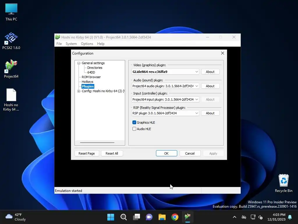The image size is (298, 224).
Task: Open Google Chrome from the taskbar
Action: [x=175, y=217]
